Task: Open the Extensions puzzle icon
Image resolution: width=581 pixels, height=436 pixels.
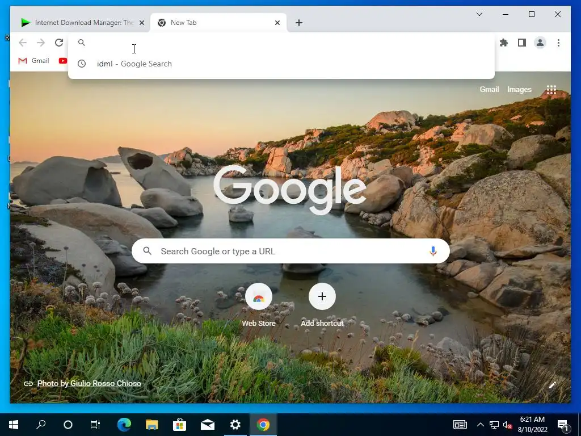Action: tap(504, 43)
